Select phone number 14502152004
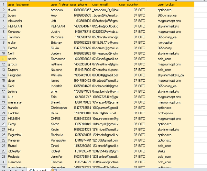 point(81,64)
